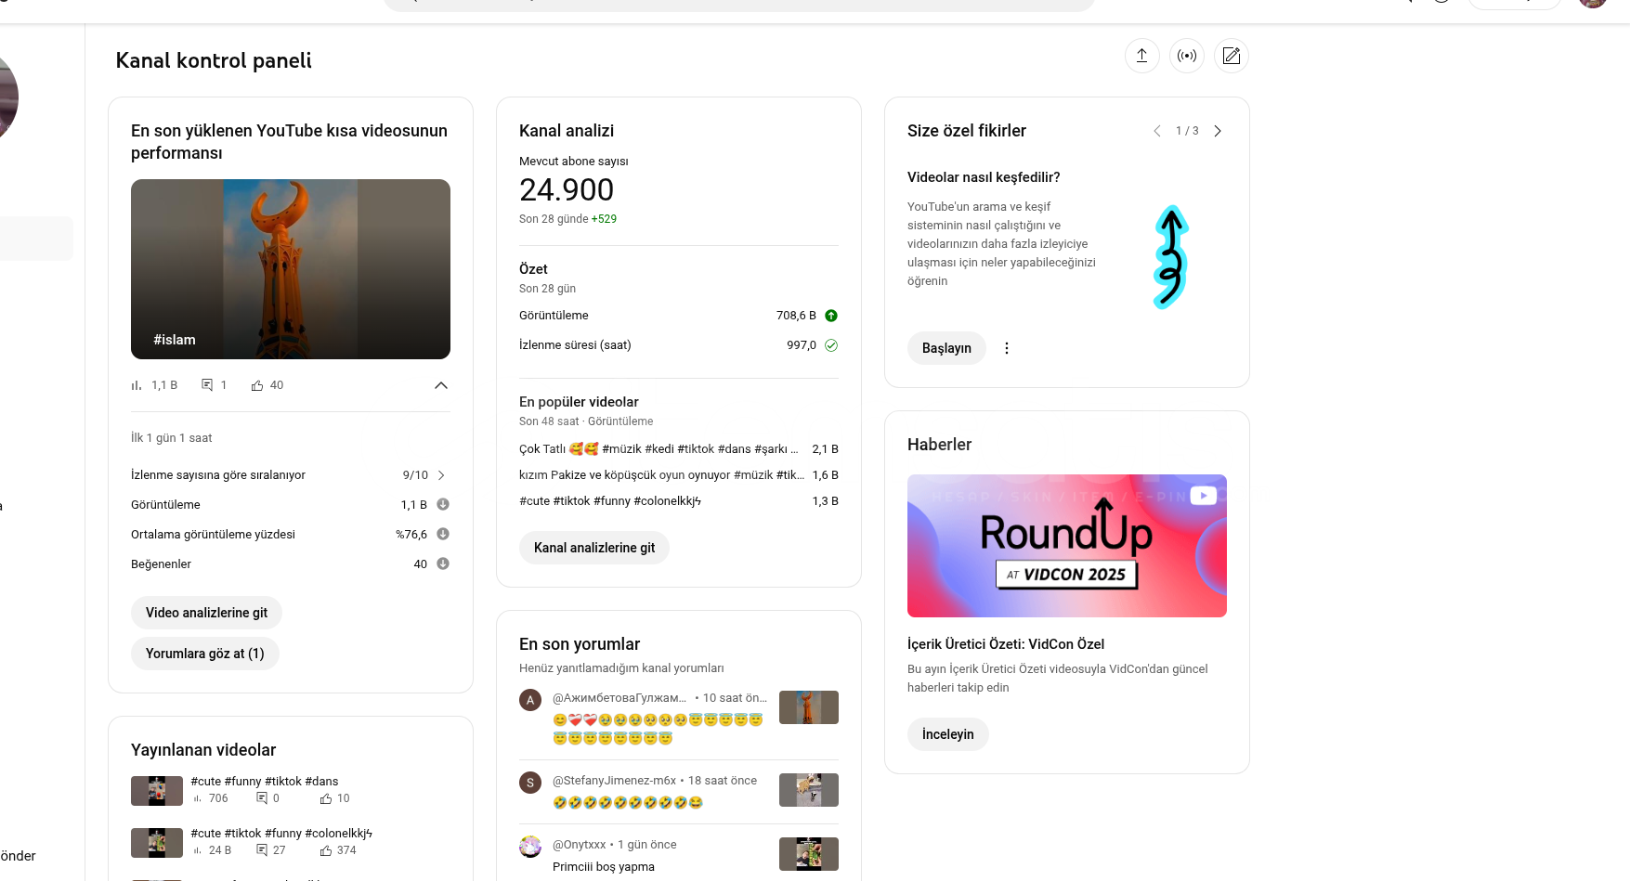The height and width of the screenshot is (881, 1630).
Task: Open video thumbnail beside Ажимбетова comment
Action: coord(809,707)
